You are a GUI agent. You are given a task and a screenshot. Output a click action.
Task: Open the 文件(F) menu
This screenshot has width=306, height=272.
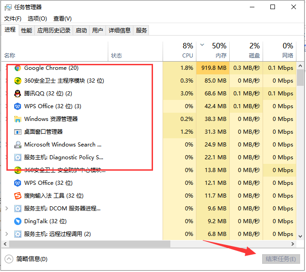pyautogui.click(x=13, y=19)
